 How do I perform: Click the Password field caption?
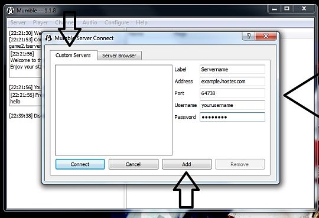[185, 117]
